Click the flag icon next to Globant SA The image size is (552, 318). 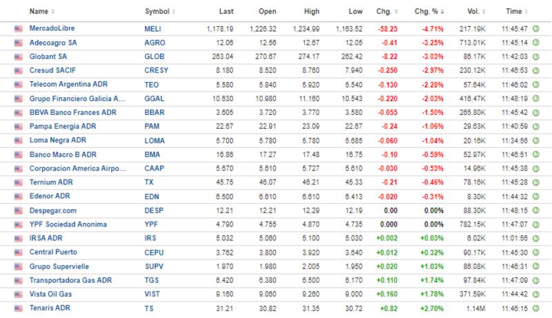coord(19,56)
